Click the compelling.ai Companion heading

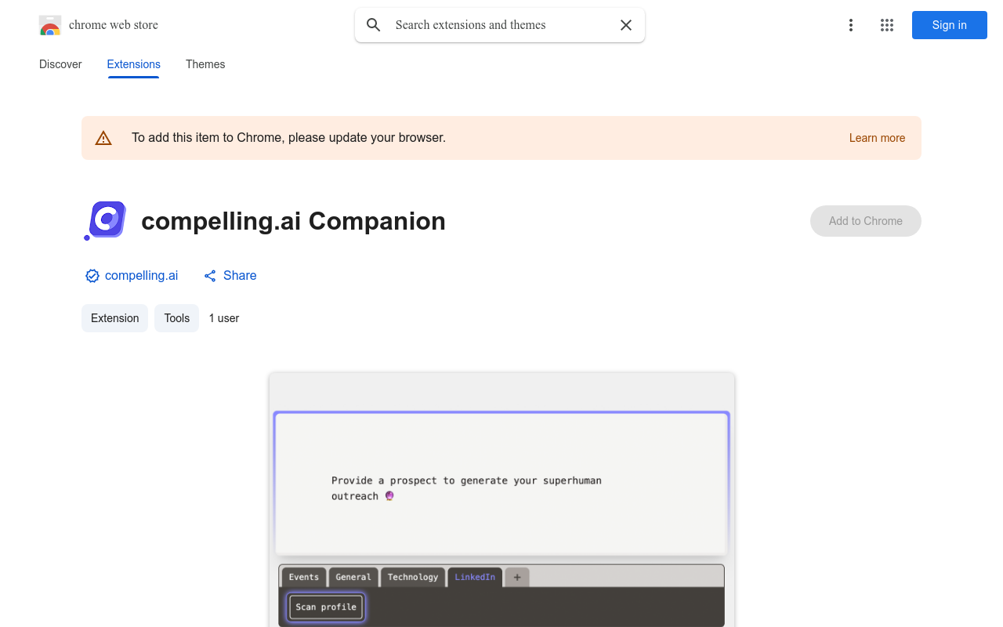(x=293, y=221)
